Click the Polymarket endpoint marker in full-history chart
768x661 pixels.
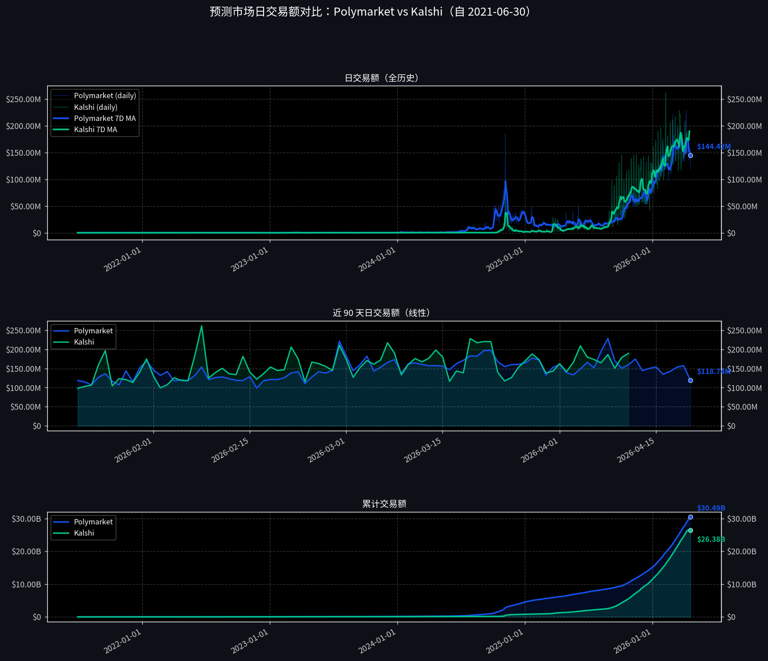tap(690, 155)
